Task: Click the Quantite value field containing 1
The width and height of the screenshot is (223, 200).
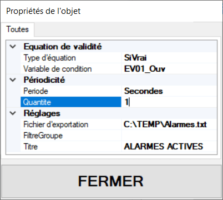Action: point(169,102)
